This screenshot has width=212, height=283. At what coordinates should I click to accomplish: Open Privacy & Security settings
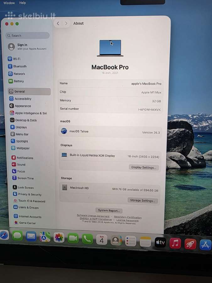[27, 194]
